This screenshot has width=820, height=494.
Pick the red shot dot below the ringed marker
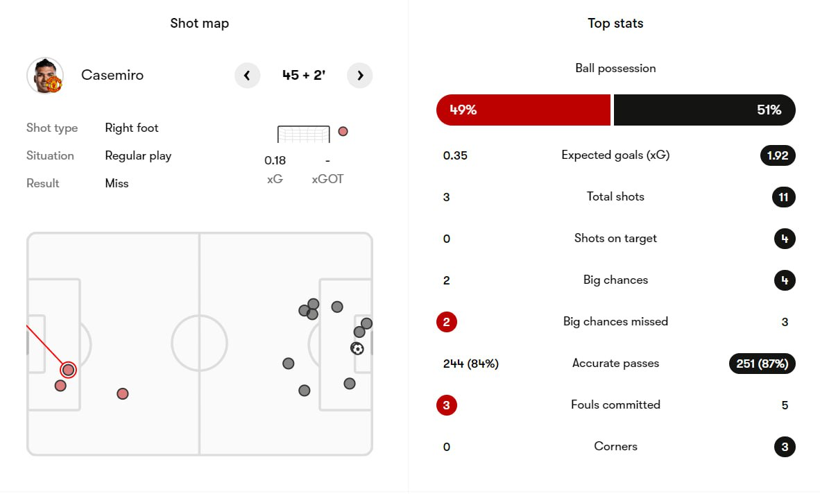point(60,386)
